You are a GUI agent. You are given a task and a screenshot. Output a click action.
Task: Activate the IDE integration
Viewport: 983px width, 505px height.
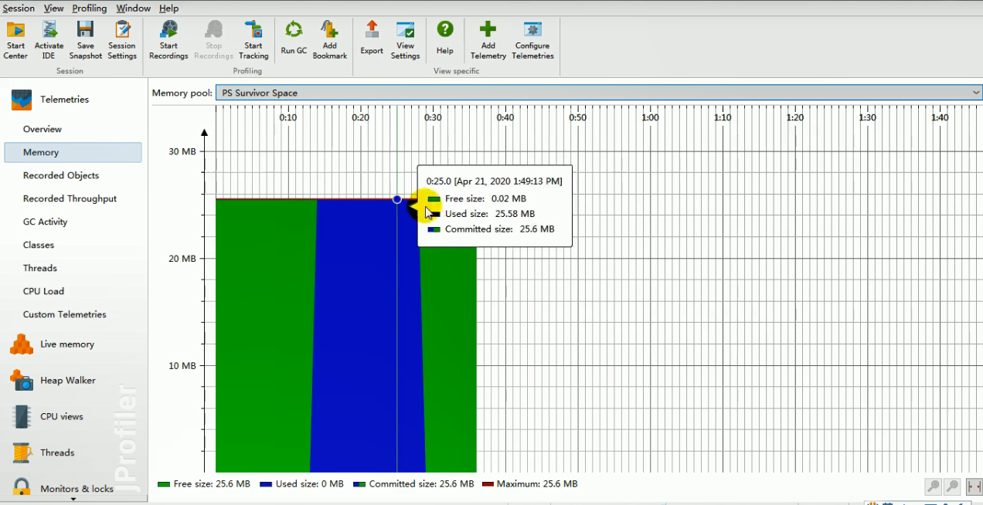[49, 37]
